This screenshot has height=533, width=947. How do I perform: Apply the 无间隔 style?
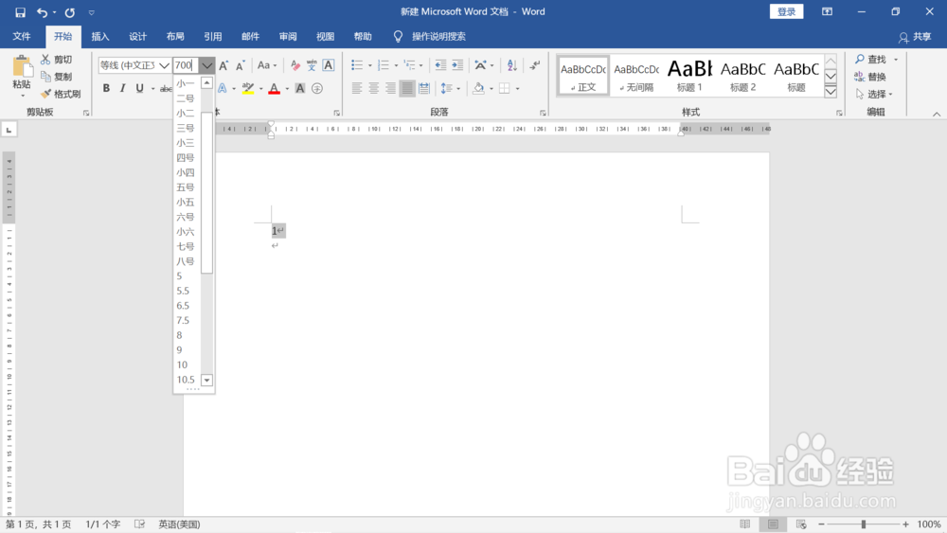pyautogui.click(x=636, y=76)
